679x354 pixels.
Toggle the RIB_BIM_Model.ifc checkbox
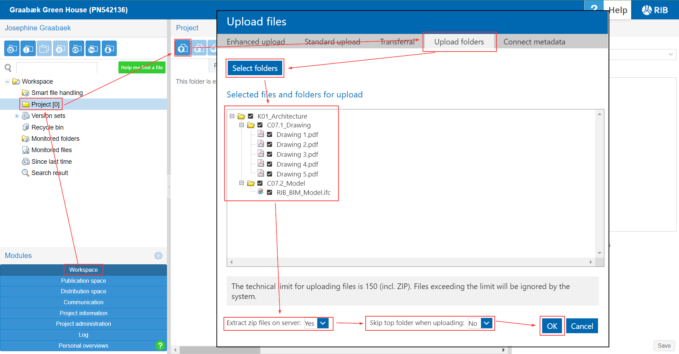point(269,192)
